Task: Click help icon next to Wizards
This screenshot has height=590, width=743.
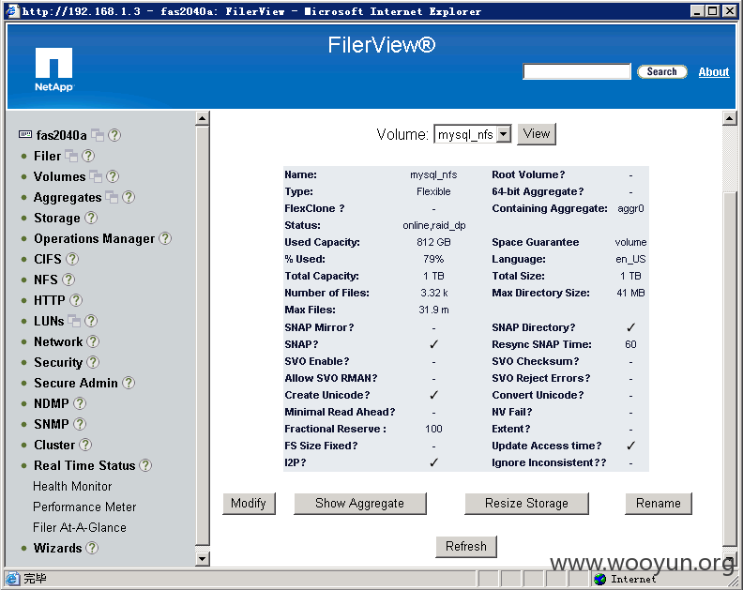Action: (x=92, y=549)
